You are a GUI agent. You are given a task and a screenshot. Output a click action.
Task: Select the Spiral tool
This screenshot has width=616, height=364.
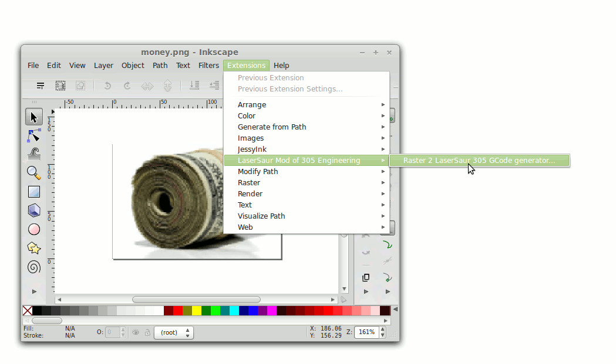click(x=34, y=267)
